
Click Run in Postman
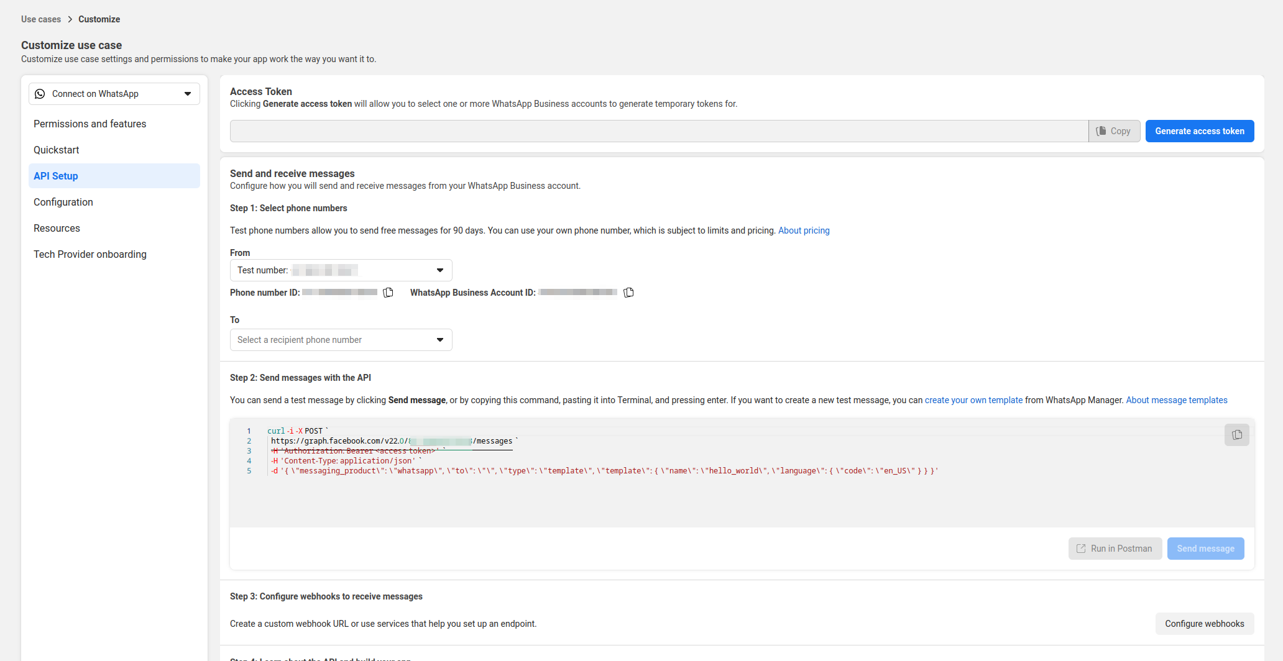tap(1115, 549)
